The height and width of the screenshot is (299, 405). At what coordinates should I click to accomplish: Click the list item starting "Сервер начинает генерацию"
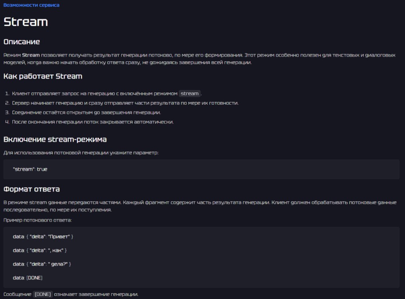125,103
